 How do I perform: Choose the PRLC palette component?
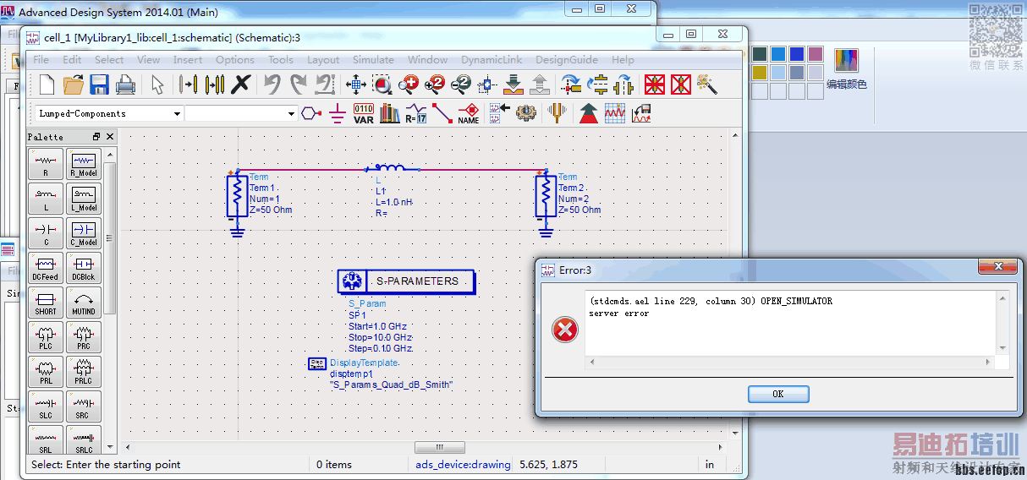(x=84, y=372)
